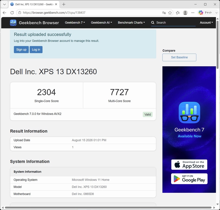Click the Model row value
Image resolution: width=220 pixels, height=210 pixels.
[89, 187]
